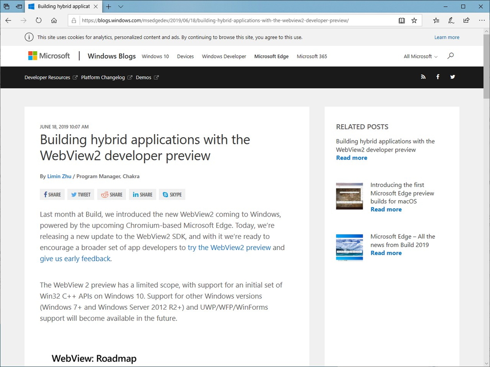
Task: Open Edge's Add Notes pen icon
Action: pos(452,21)
